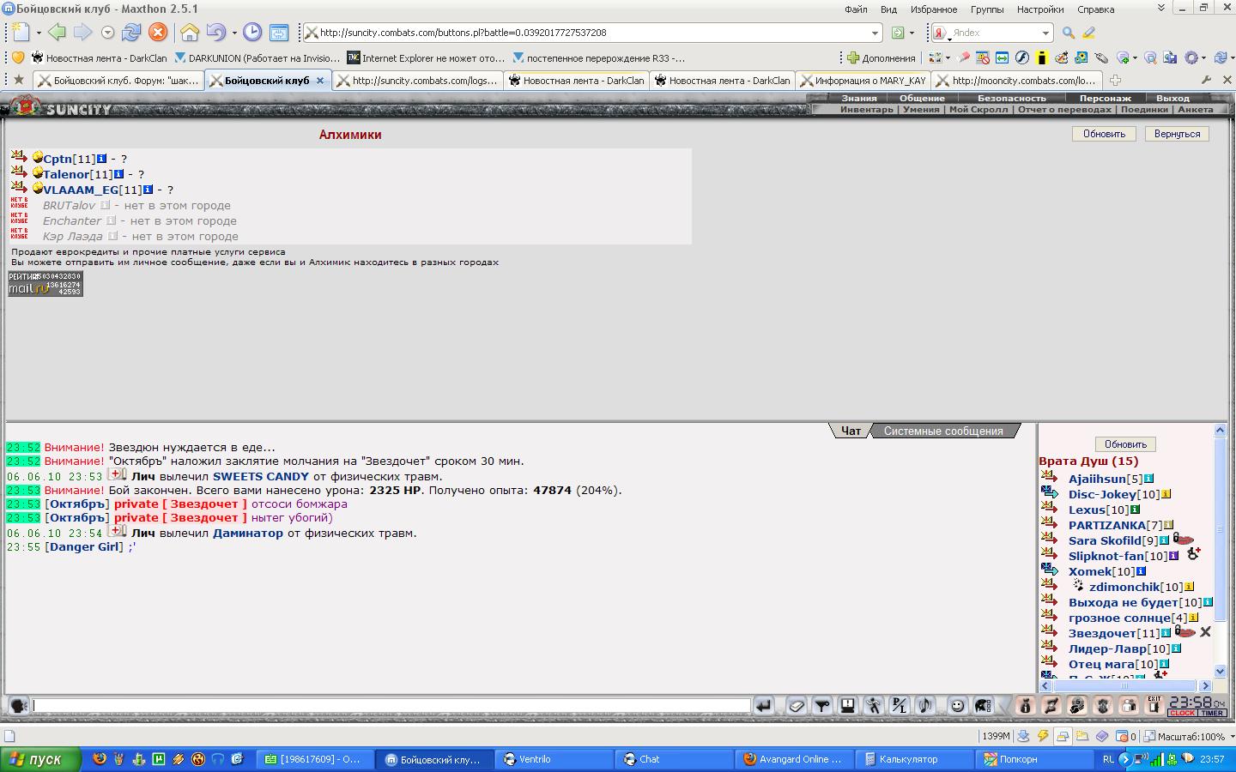
Task: Switch to Системные сообщения tab
Action: [x=942, y=431]
